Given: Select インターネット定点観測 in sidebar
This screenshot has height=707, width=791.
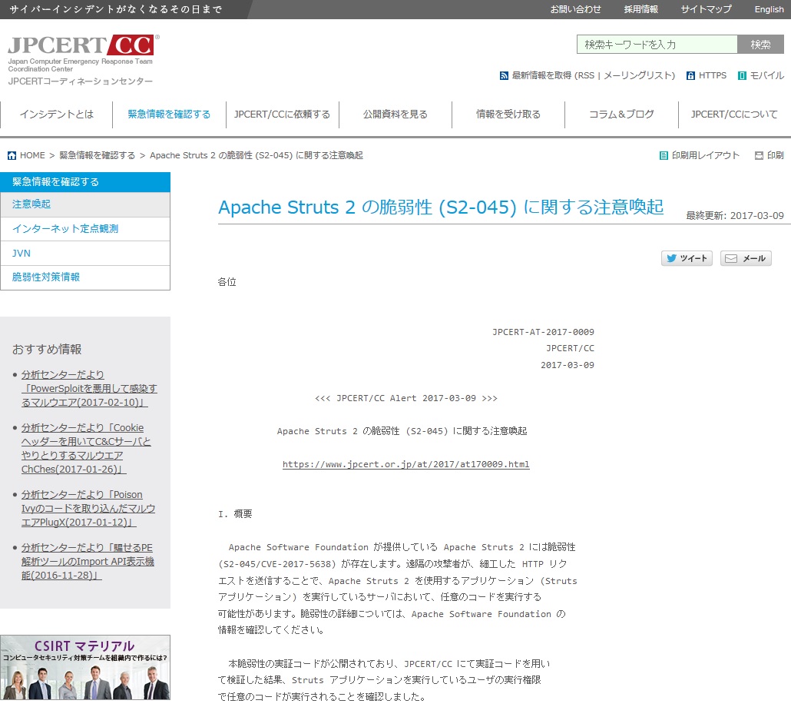Looking at the screenshot, I should pyautogui.click(x=65, y=229).
